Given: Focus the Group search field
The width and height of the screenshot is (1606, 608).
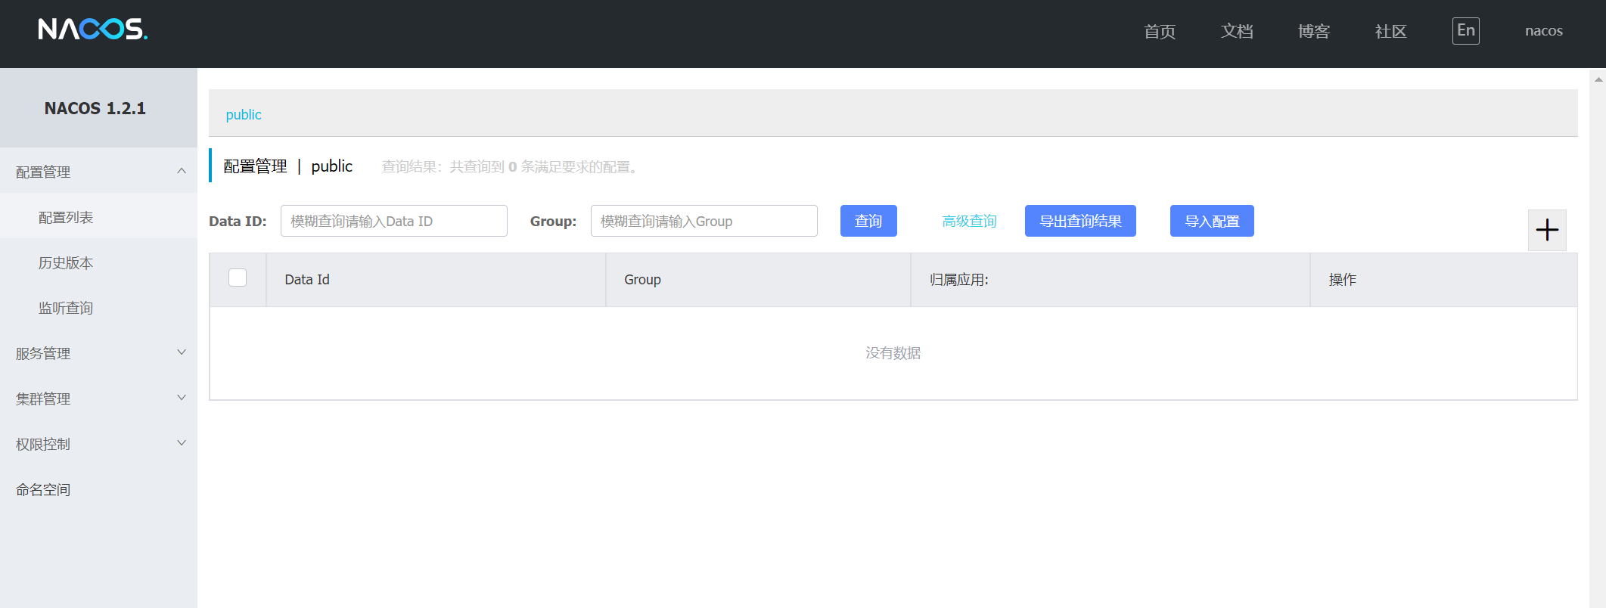Looking at the screenshot, I should coord(704,221).
